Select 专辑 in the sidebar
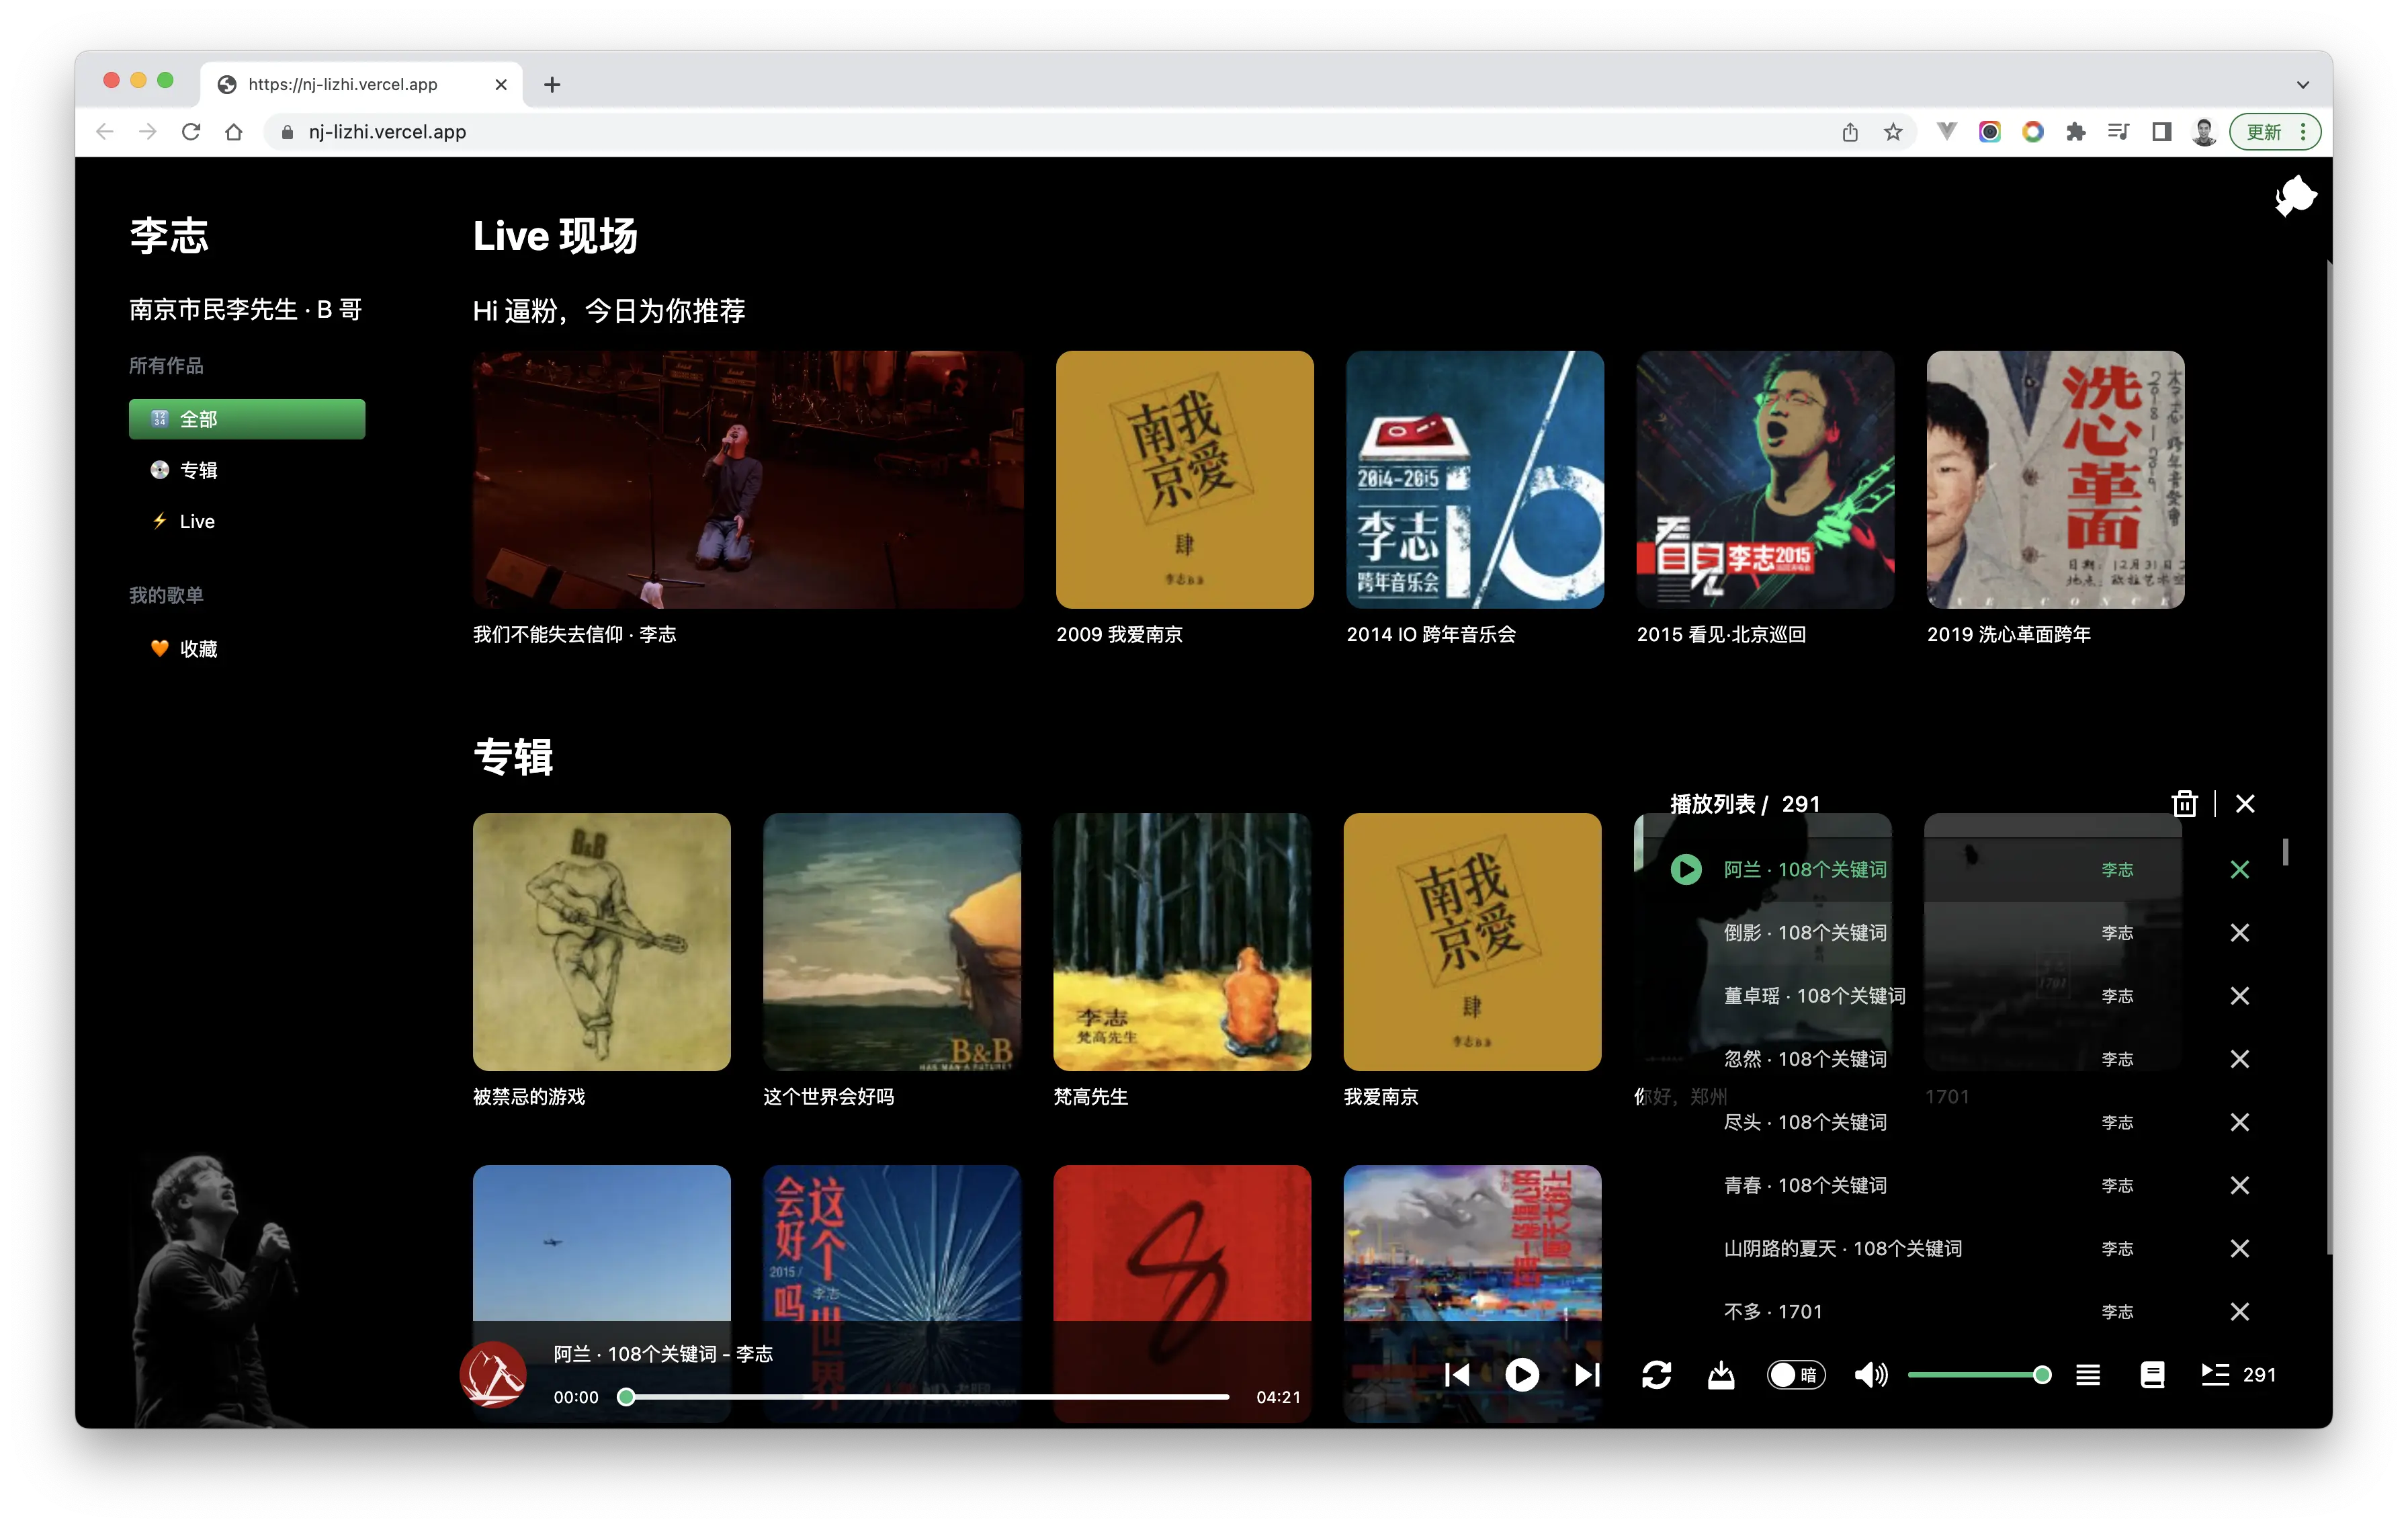 pos(197,470)
